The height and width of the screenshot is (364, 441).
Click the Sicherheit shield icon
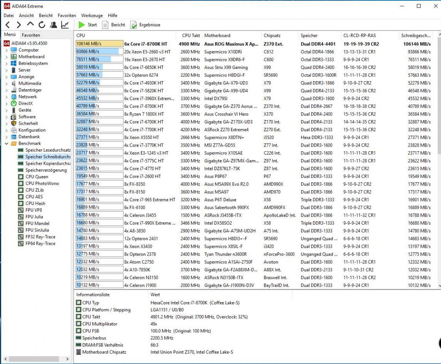point(13,124)
